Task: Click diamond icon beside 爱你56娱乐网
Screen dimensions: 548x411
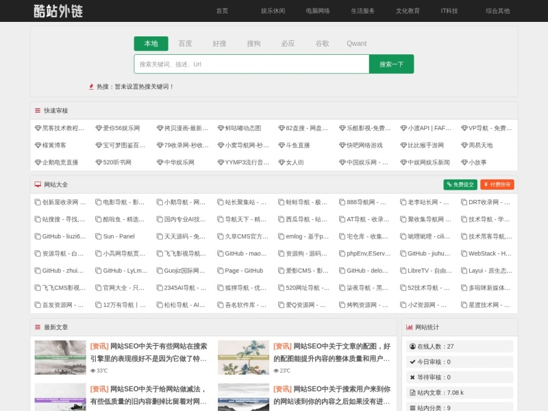Action: 99,128
